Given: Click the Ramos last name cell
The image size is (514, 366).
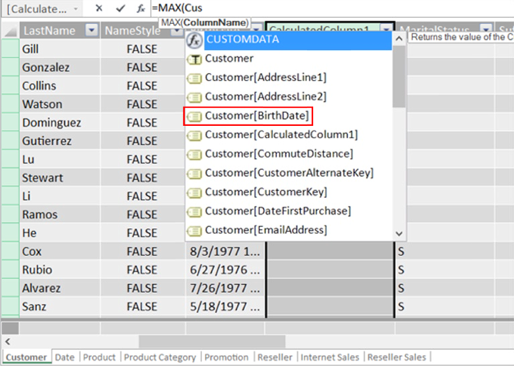Looking at the screenshot, I should tap(60, 215).
